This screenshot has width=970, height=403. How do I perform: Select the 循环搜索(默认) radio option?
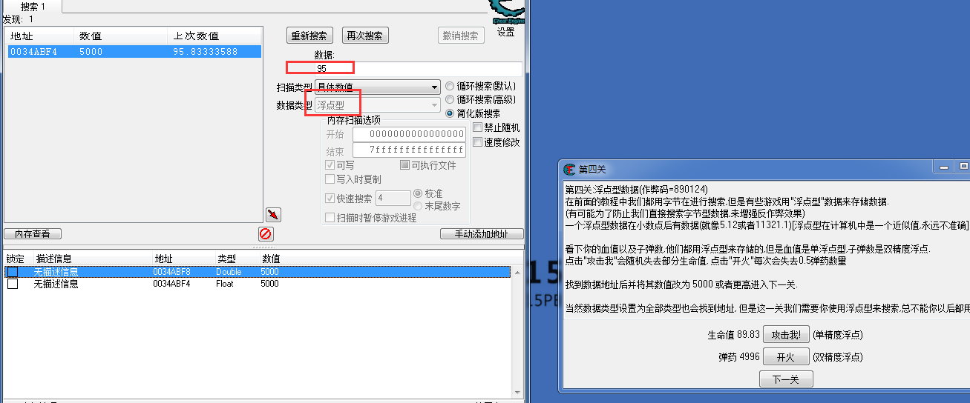point(450,86)
